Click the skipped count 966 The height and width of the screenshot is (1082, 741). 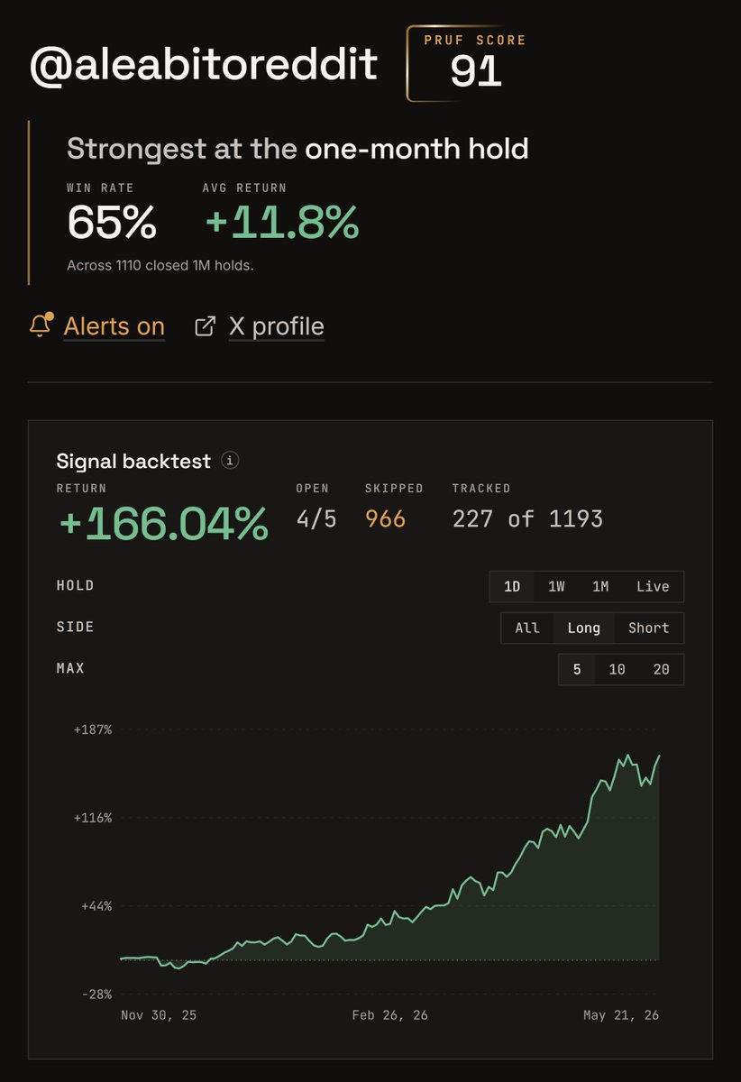pyautogui.click(x=385, y=518)
